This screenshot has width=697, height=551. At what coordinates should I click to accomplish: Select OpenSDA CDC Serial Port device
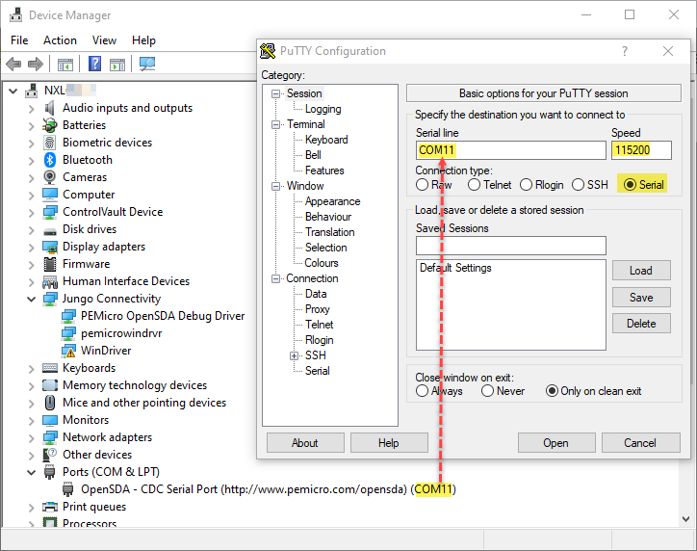(x=268, y=489)
